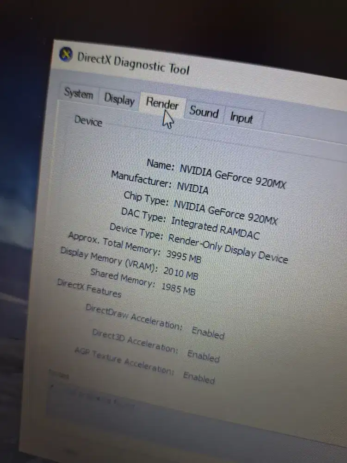Open the Display tab
347x463 pixels.
click(x=119, y=99)
